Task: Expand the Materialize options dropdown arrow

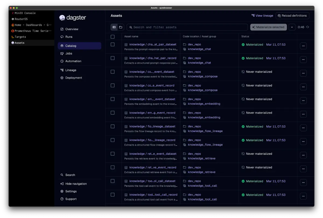Action: (292, 27)
